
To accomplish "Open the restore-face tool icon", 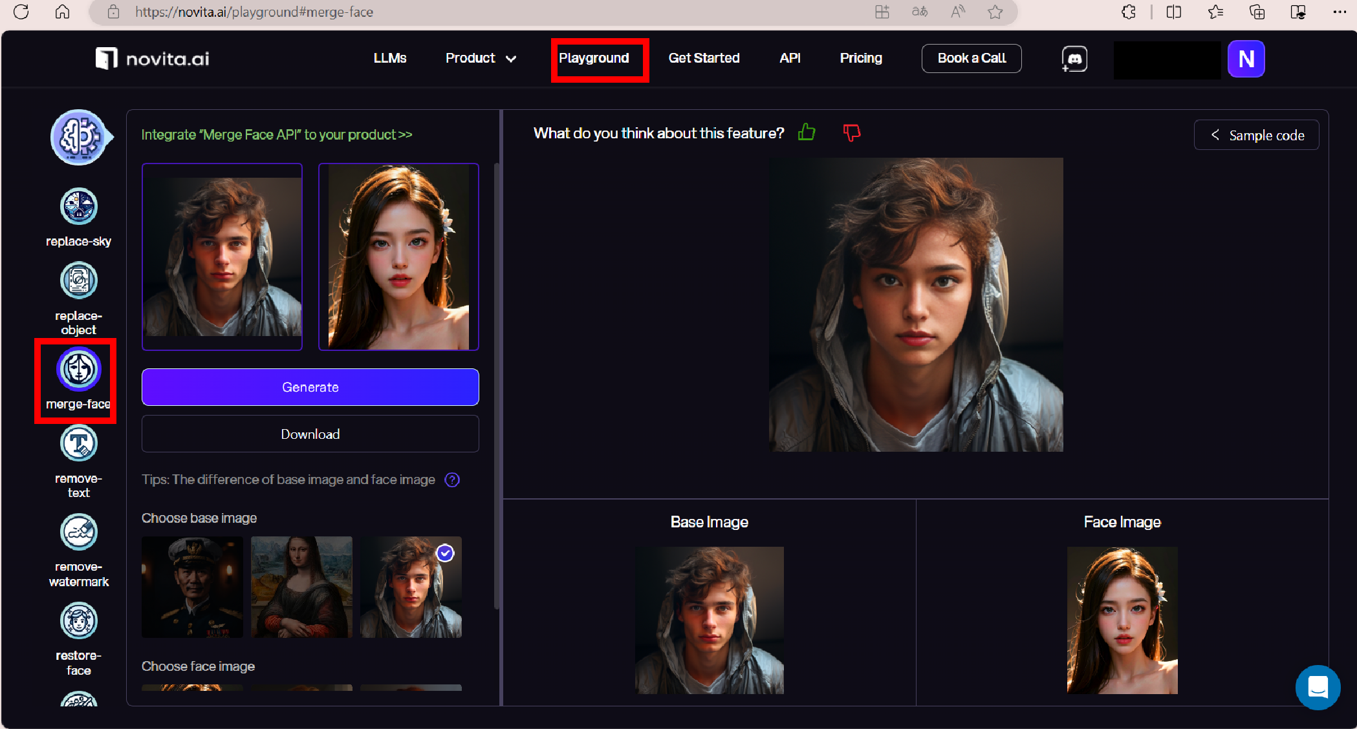I will pos(78,620).
